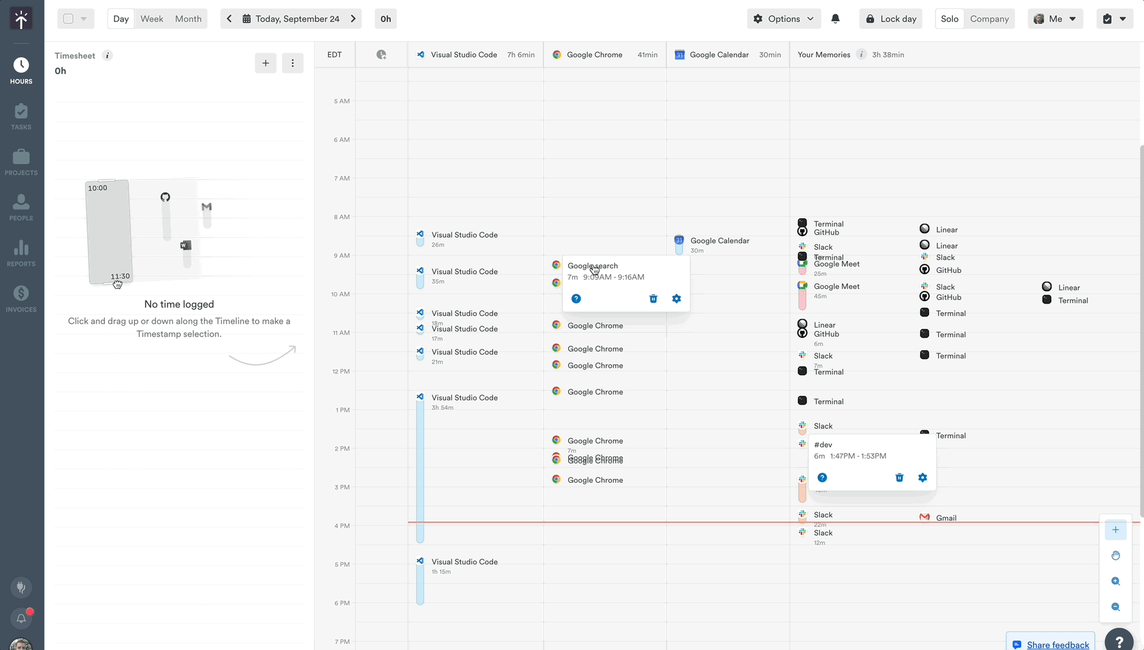1144x650 pixels.
Task: Click the Lock day button
Action: [890, 19]
